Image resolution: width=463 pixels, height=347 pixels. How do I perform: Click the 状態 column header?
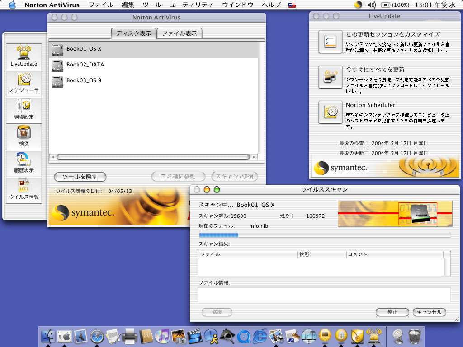(x=322, y=254)
